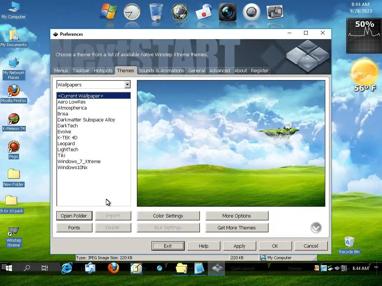Screen dimensions: 382x286
Task: Launch Internet Explorer from the taskbar
Action: (x=66, y=268)
